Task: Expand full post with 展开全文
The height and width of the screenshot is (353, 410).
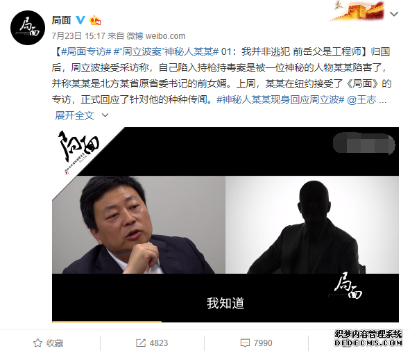Action: (74, 115)
